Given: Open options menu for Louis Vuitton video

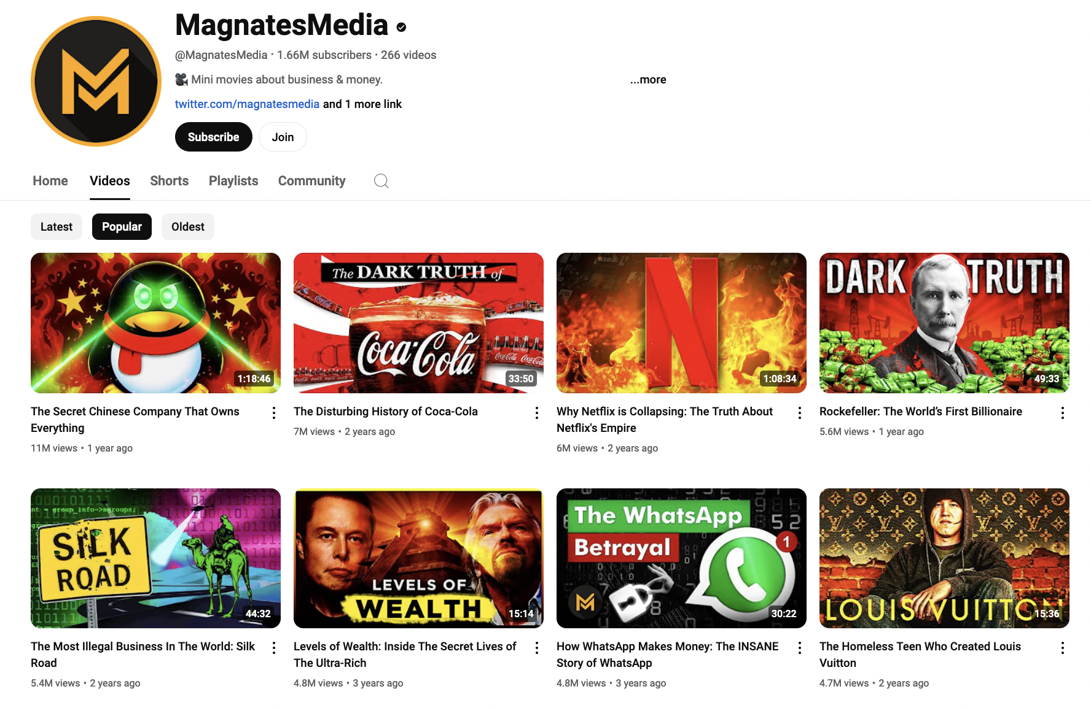Looking at the screenshot, I should (1063, 648).
